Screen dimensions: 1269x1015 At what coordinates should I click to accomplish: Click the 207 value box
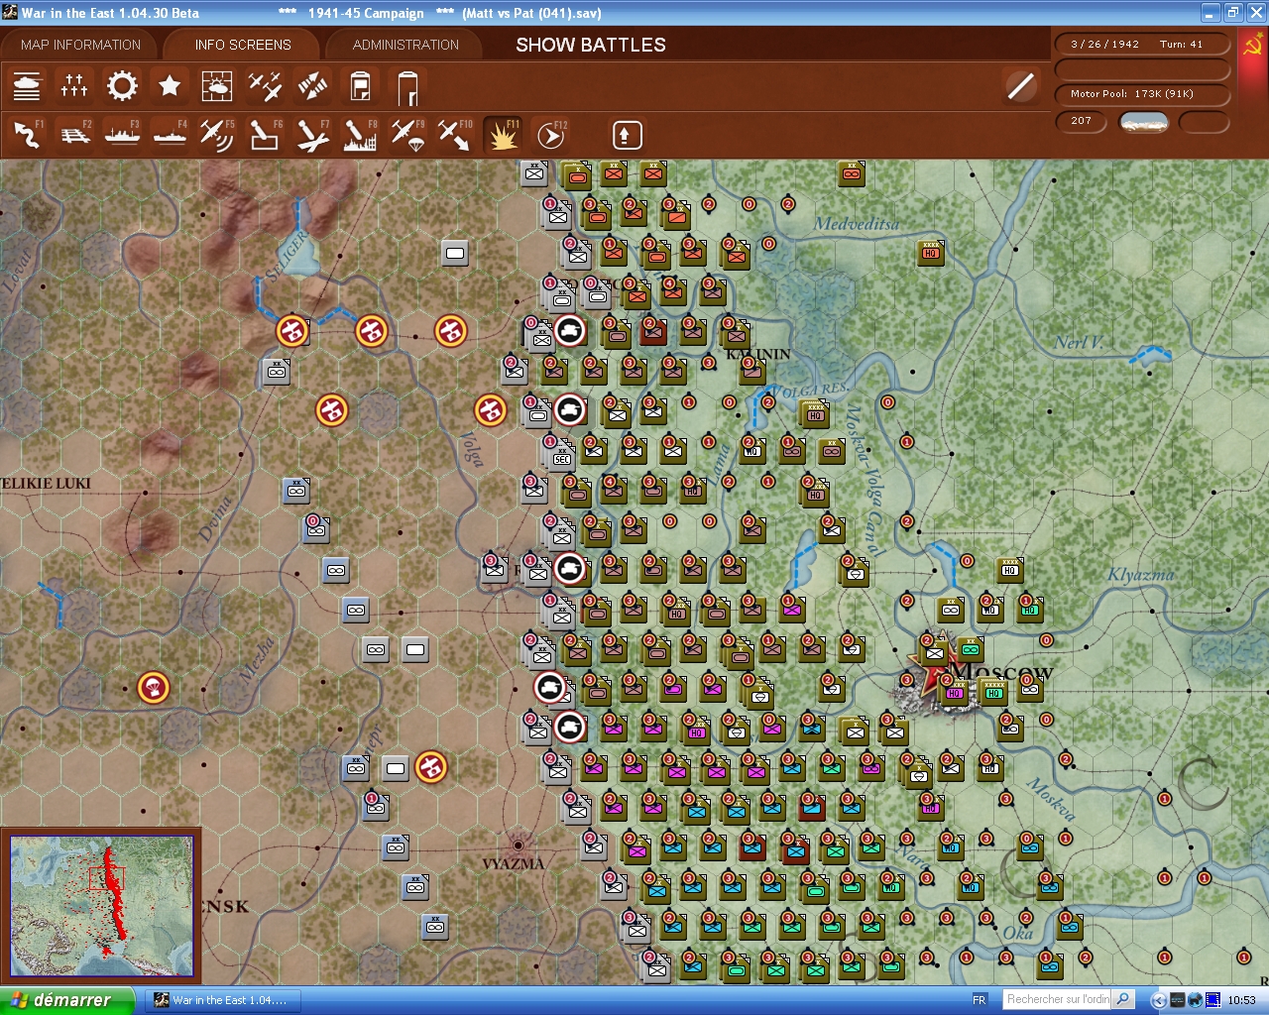point(1083,121)
